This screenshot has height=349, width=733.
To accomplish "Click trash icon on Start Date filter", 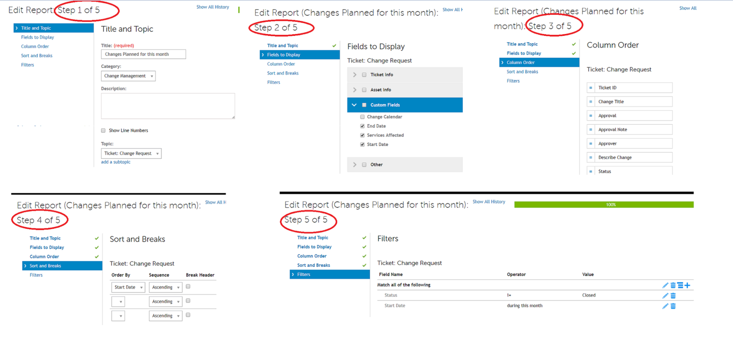I will tap(673, 306).
